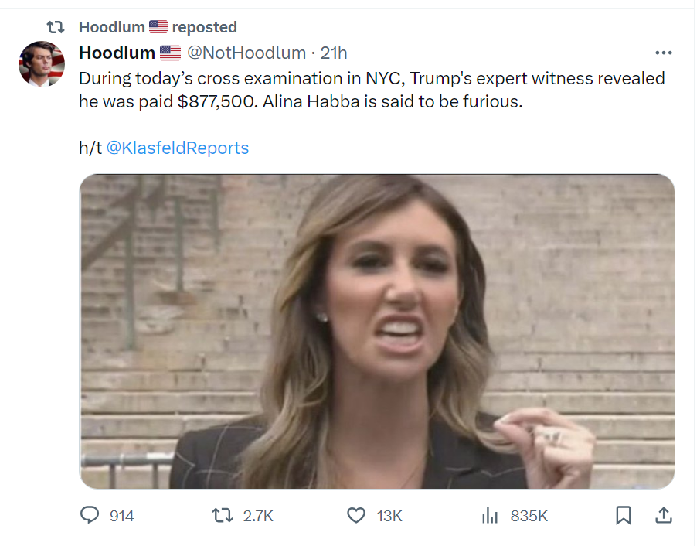Open view analytics bar chart icon
Viewport: 697px width, 546px height.
click(490, 515)
